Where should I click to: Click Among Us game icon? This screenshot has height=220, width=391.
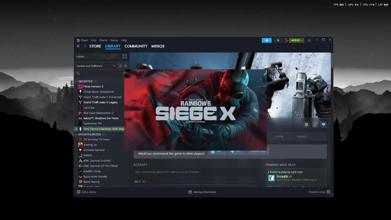point(80,145)
